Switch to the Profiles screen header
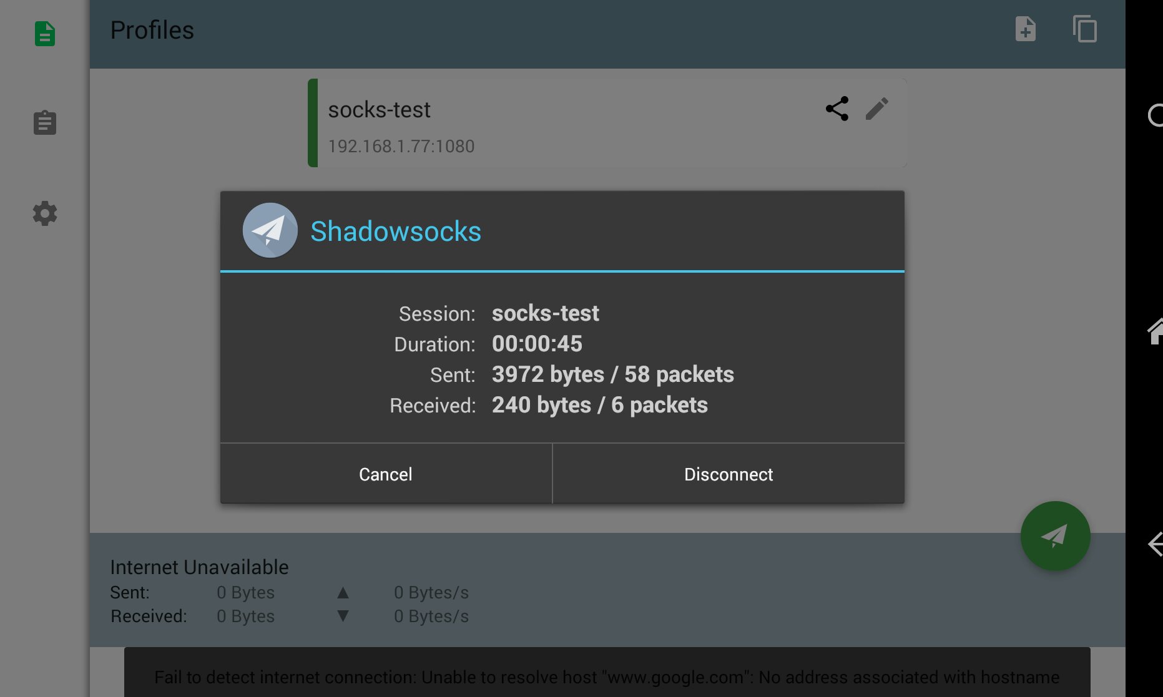The height and width of the screenshot is (697, 1163). (x=152, y=29)
